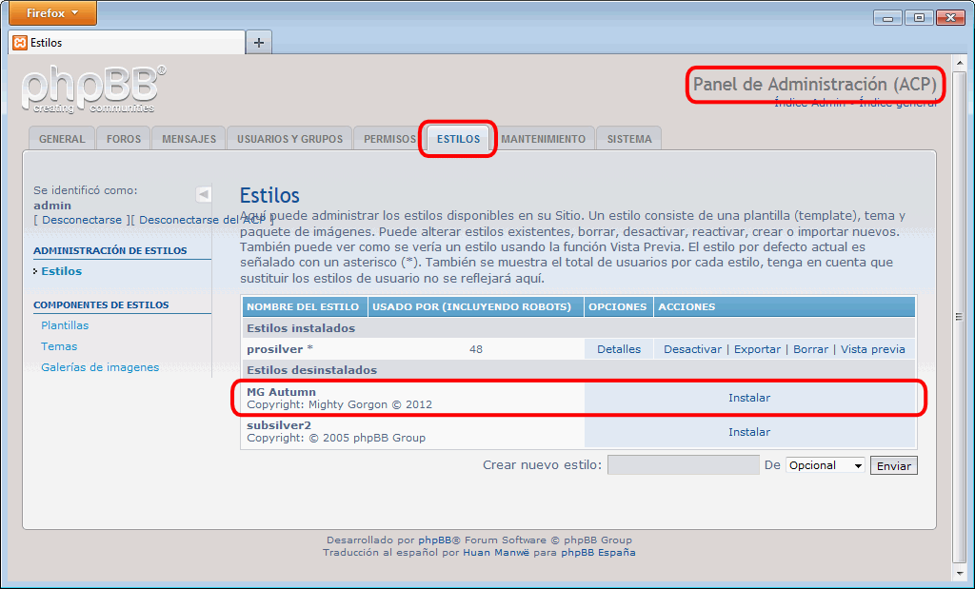Open Galerías de imagenes link

tap(100, 368)
